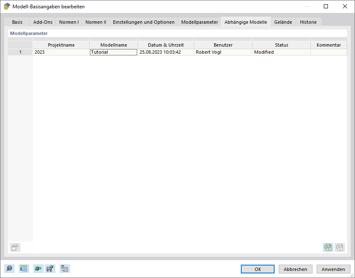The width and height of the screenshot is (355, 278).
Task: Confirm with the OK button
Action: (257, 269)
